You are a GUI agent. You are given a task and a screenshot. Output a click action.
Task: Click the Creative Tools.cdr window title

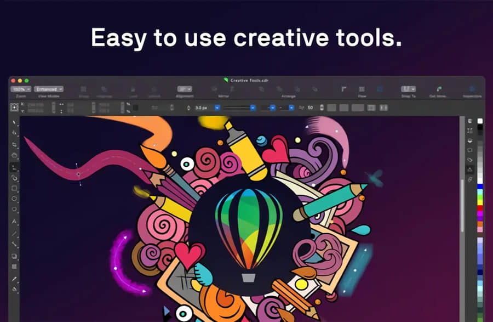click(249, 80)
